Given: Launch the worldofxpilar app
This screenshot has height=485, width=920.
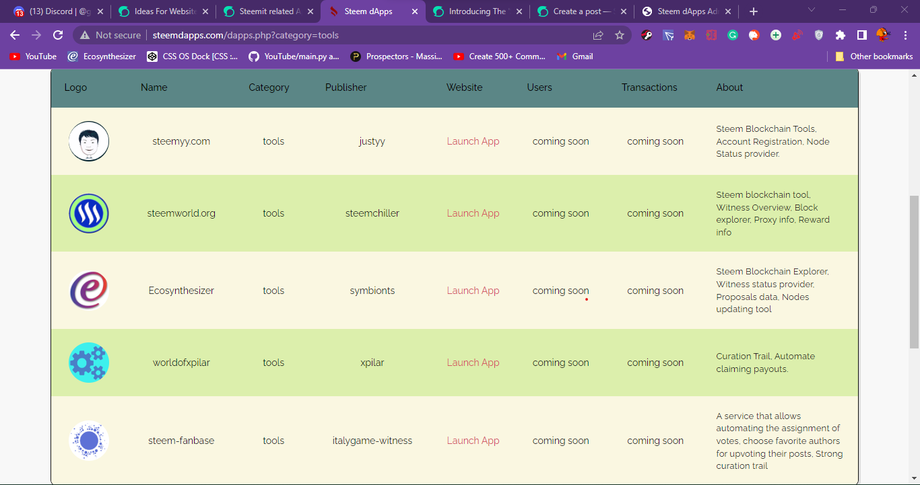Looking at the screenshot, I should (473, 363).
